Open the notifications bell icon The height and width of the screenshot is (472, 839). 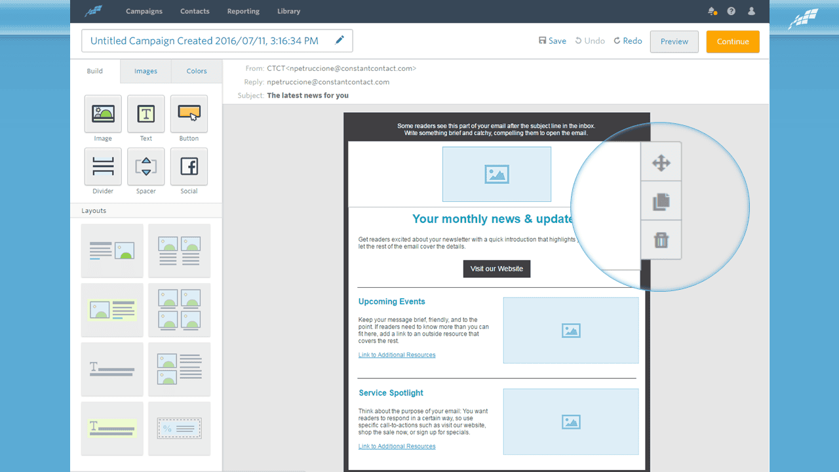[x=712, y=11]
